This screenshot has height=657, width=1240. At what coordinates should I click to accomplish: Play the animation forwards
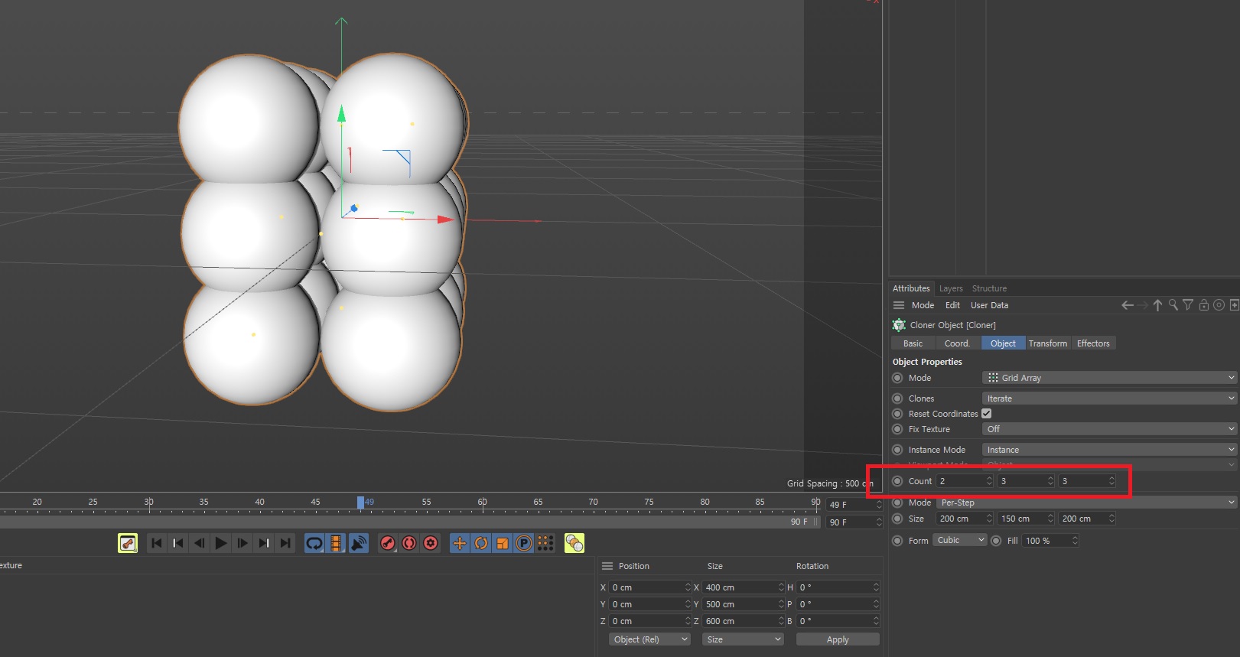point(221,543)
